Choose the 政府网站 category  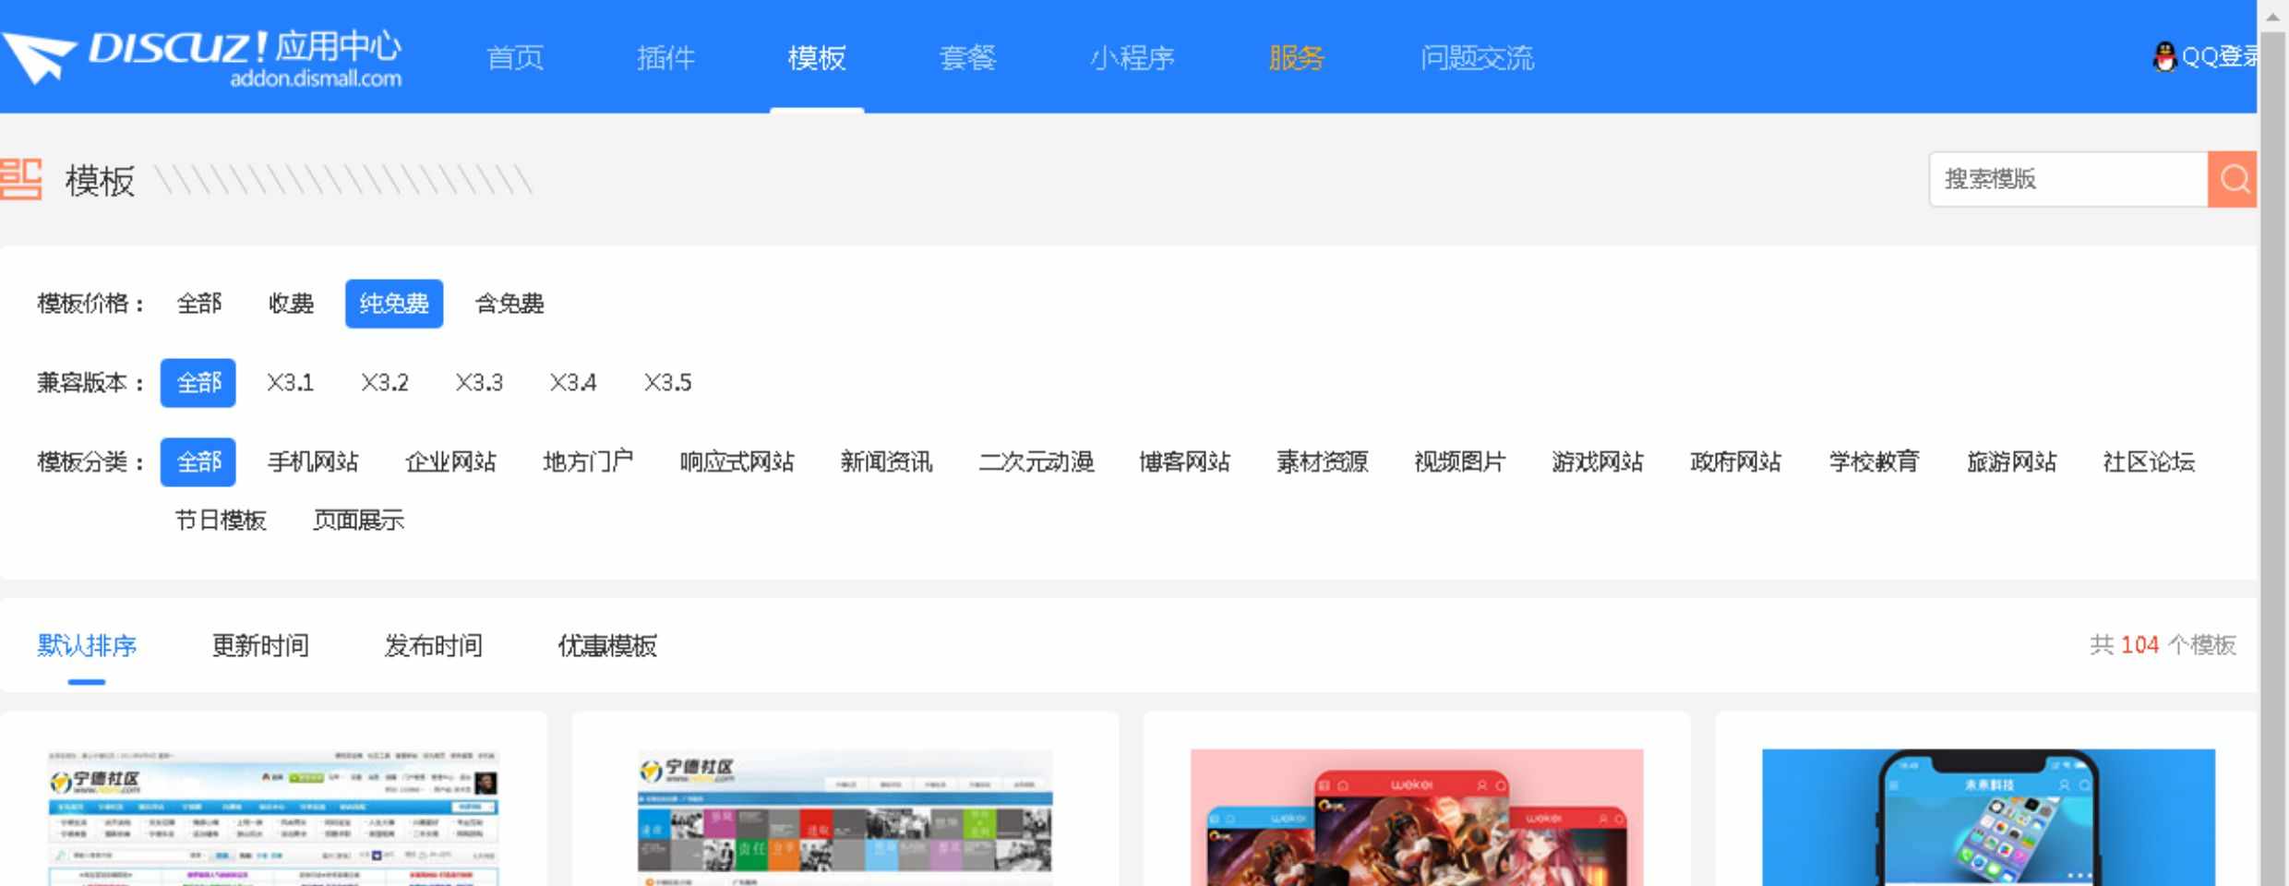tap(1735, 462)
